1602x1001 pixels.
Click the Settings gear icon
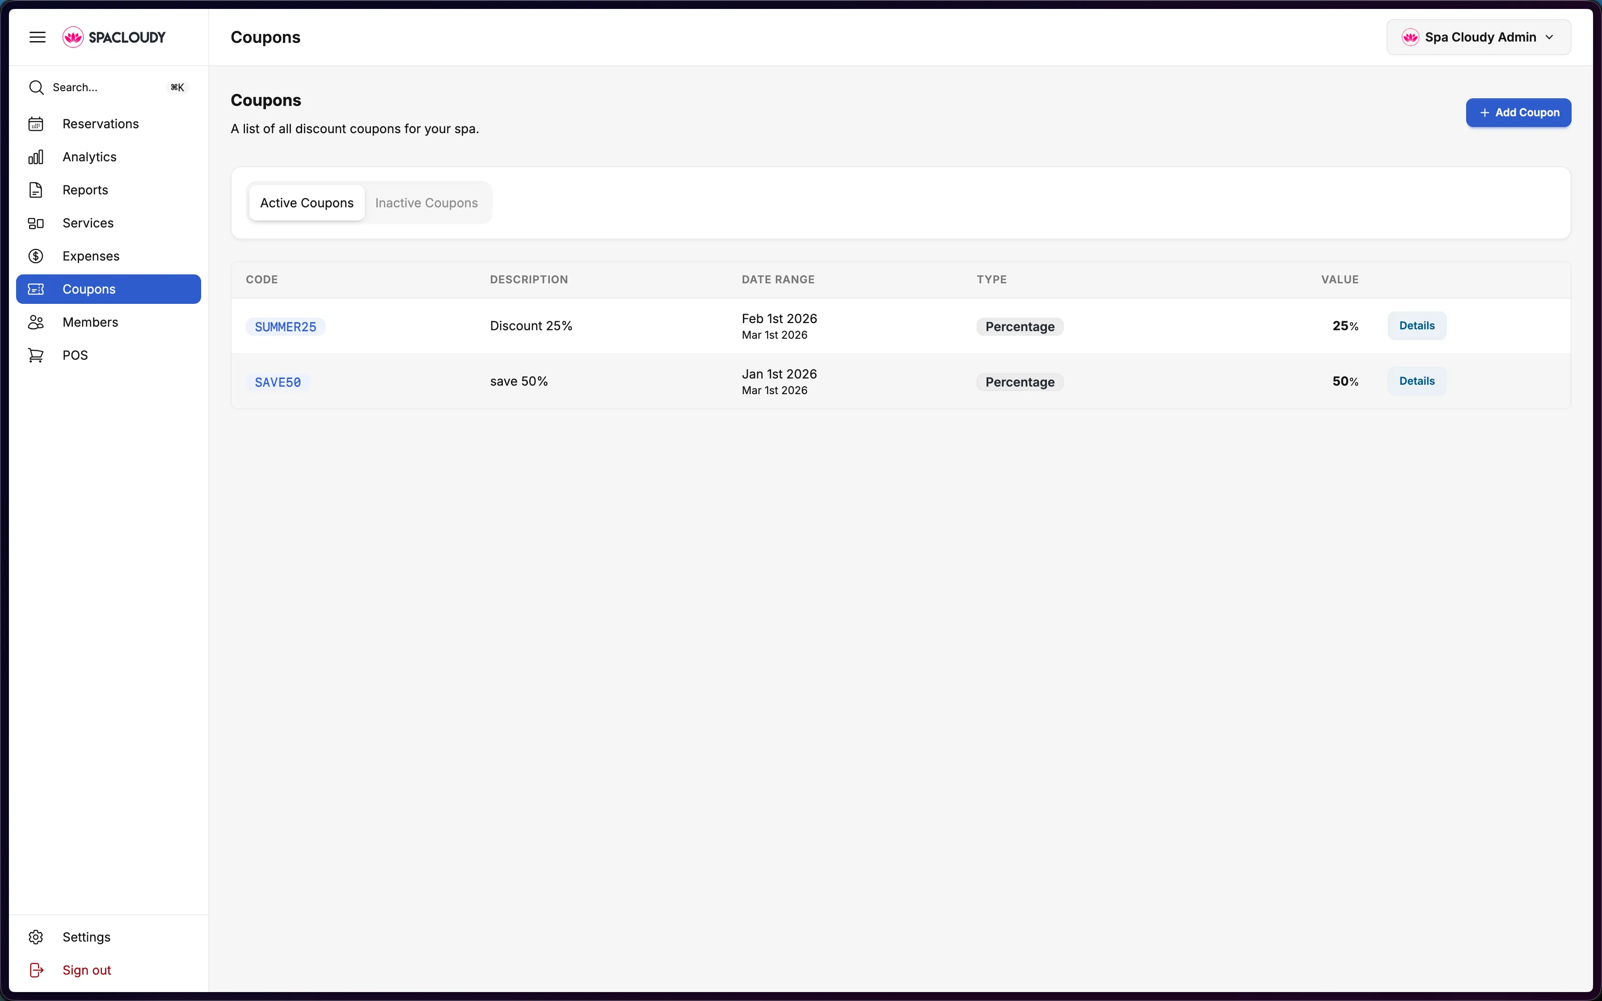point(36,937)
